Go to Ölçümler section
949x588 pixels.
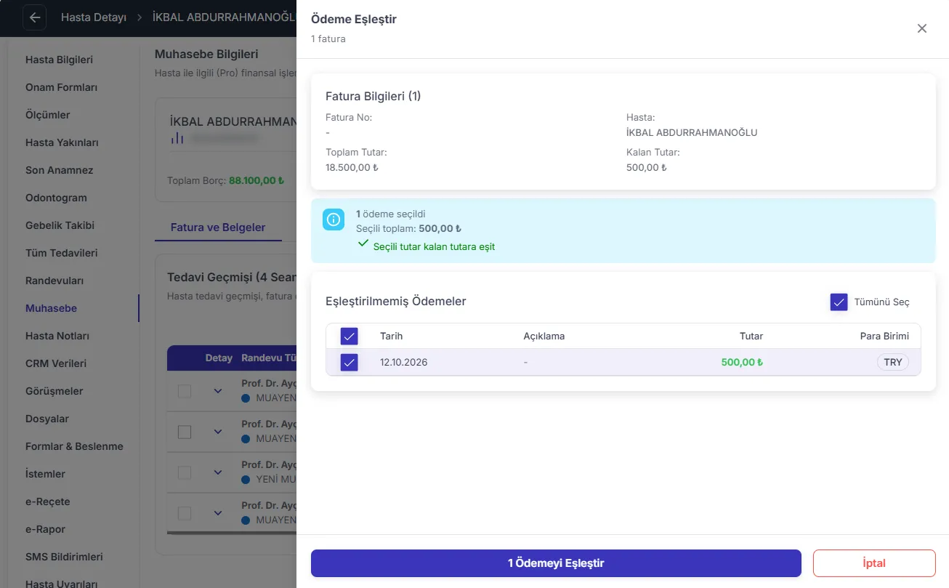(x=48, y=115)
